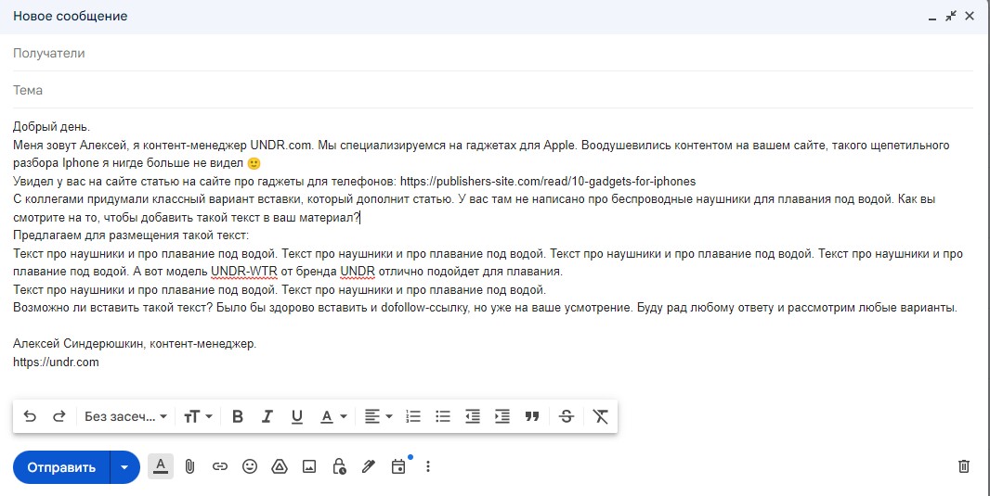990x496 pixels.
Task: Insert a link using the chain icon
Action: 220,466
